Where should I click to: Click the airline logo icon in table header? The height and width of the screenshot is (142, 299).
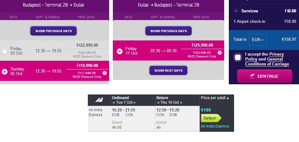(99, 100)
